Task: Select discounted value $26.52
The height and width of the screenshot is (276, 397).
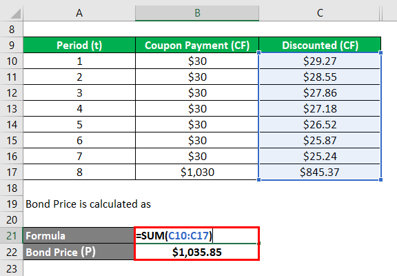Action: pos(320,124)
